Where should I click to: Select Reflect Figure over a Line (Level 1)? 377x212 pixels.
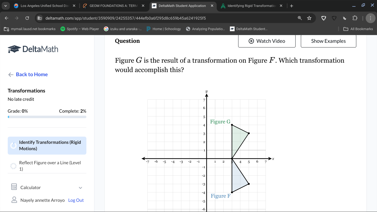pyautogui.click(x=47, y=166)
